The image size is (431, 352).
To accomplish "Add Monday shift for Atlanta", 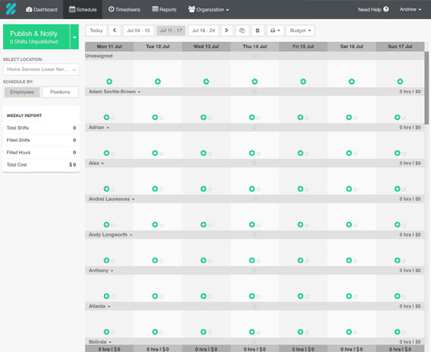I will (106, 331).
